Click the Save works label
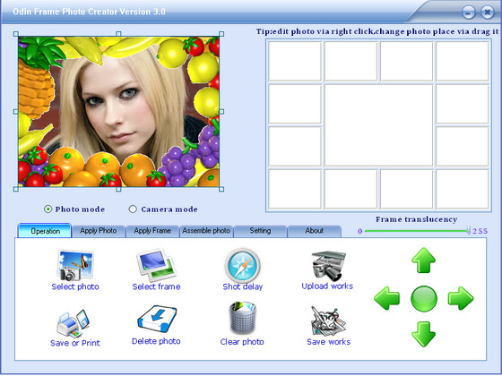The image size is (502, 376). pos(328,342)
